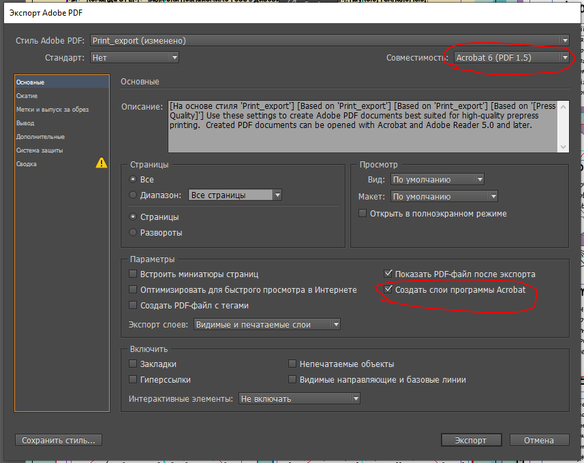Toggle Открыть в полноэкранном режиме checkbox

[362, 214]
